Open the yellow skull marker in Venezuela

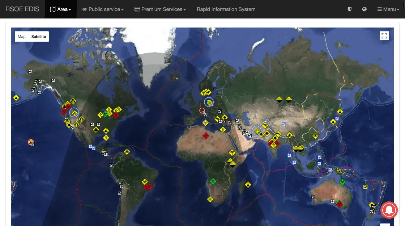[x=127, y=151]
